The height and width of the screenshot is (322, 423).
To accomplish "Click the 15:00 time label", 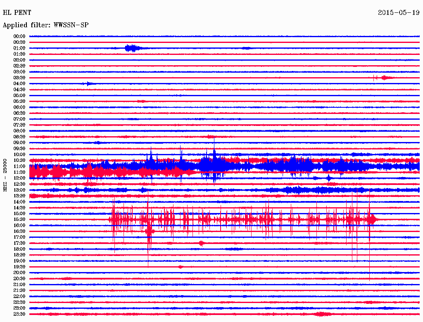I will [x=19, y=213].
